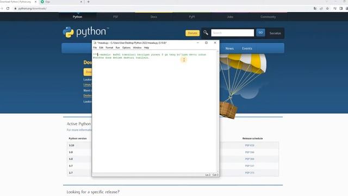348x196 pixels.
Task: Click the first comment line in the editor
Action: pyautogui.click(x=150, y=54)
